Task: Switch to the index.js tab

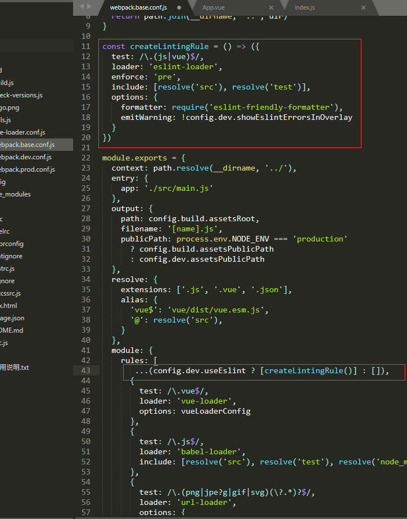Action: click(x=304, y=7)
